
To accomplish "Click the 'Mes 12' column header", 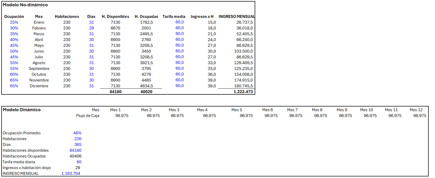I will pos(416,110).
